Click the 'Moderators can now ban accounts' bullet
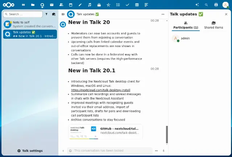This screenshot has width=232, height=157. pyautogui.click(x=105, y=35)
